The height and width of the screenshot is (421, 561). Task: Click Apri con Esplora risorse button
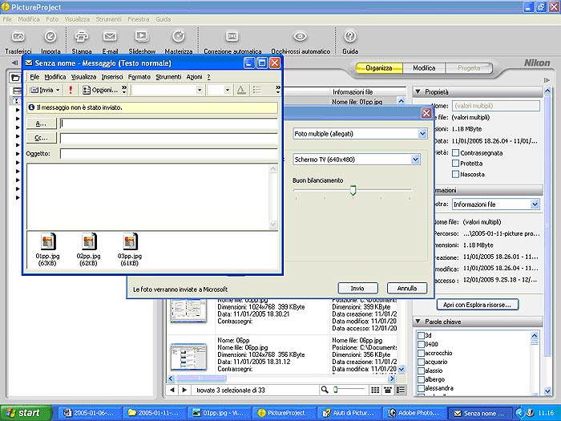pyautogui.click(x=478, y=305)
